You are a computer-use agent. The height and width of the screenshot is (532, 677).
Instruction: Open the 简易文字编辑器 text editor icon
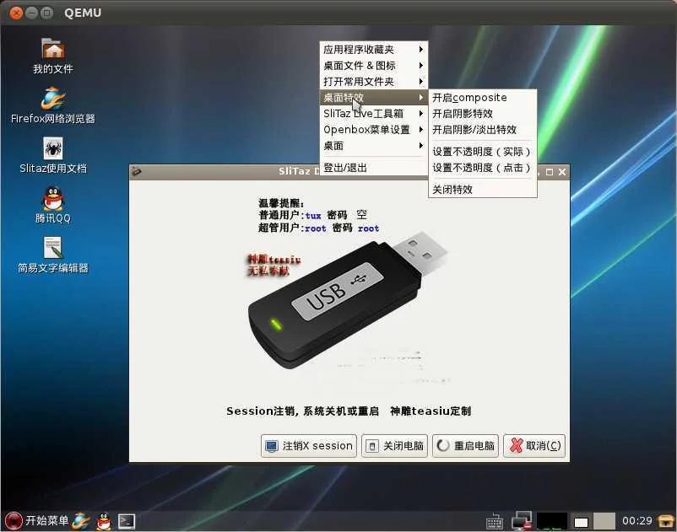[x=53, y=255]
